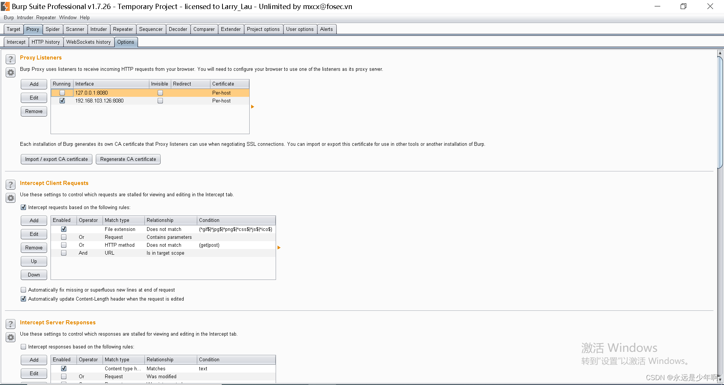Open help for Intercept Server Responses
The image size is (724, 385).
click(11, 324)
